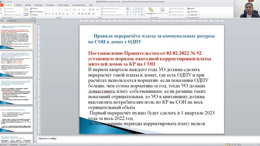Toggle bold formatting
The image size is (260, 146).
46,14
